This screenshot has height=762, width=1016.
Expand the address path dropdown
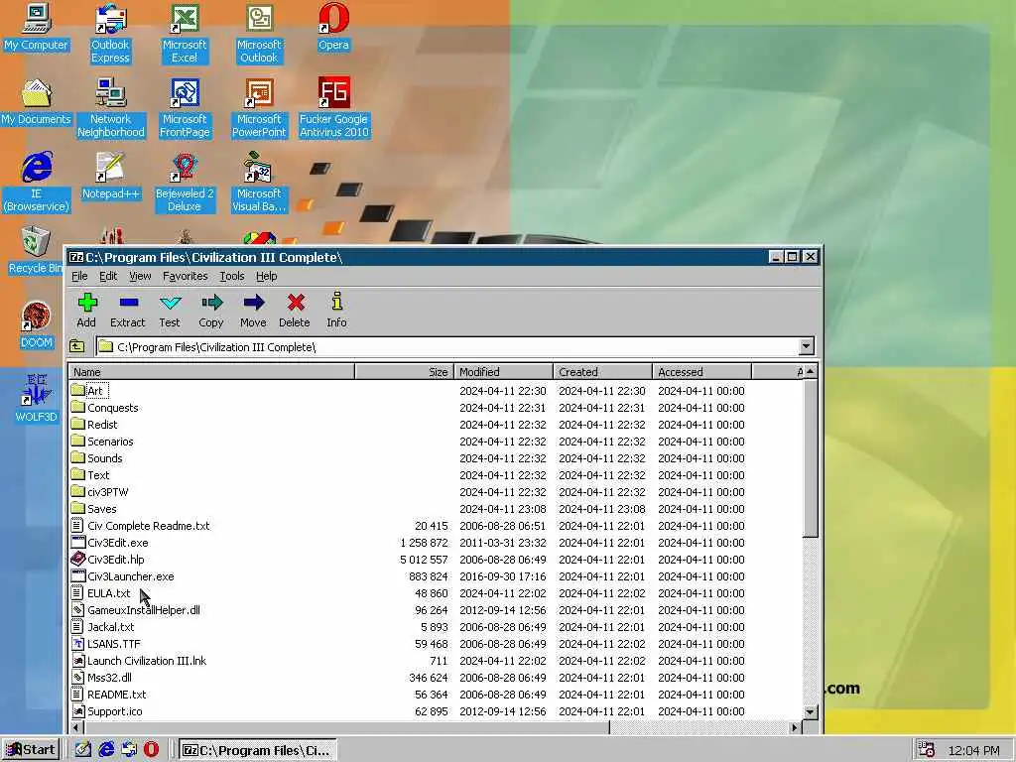click(x=806, y=346)
